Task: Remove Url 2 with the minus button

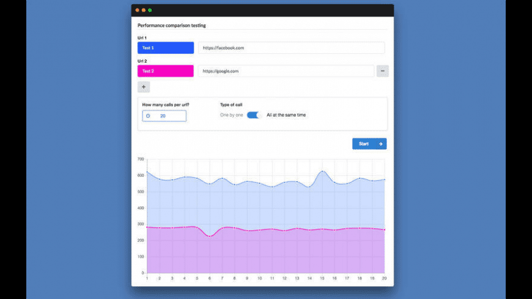Action: pos(382,71)
